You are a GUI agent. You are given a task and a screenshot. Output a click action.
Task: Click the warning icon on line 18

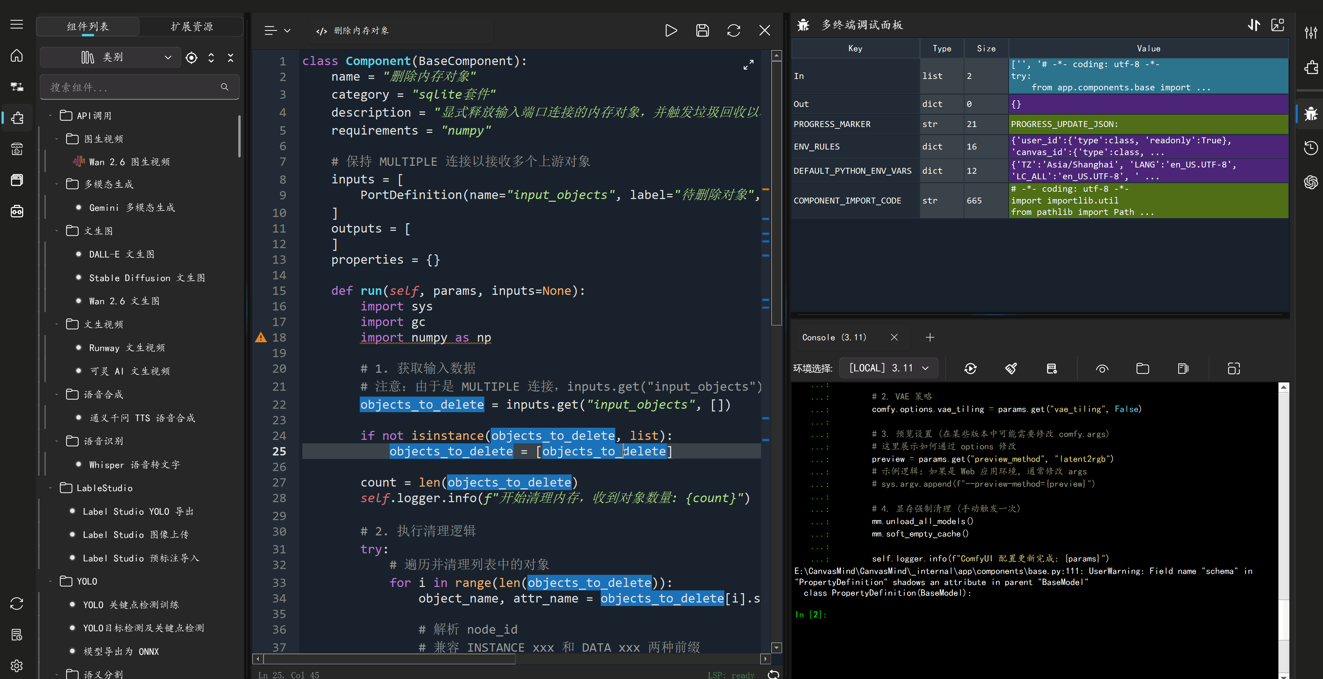[261, 337]
